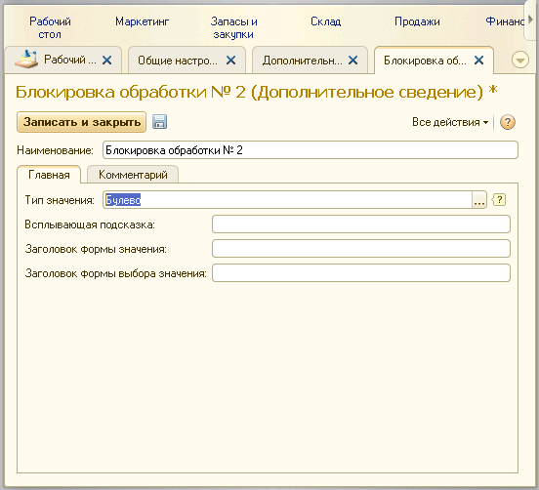
Task: Open the Все действия dropdown menu
Action: (450, 122)
